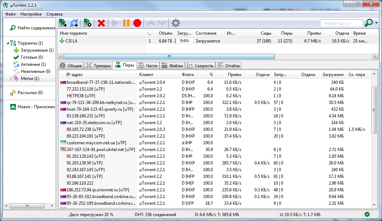Open the Настройка menu
The height and width of the screenshot is (221, 382).
coord(31,14)
